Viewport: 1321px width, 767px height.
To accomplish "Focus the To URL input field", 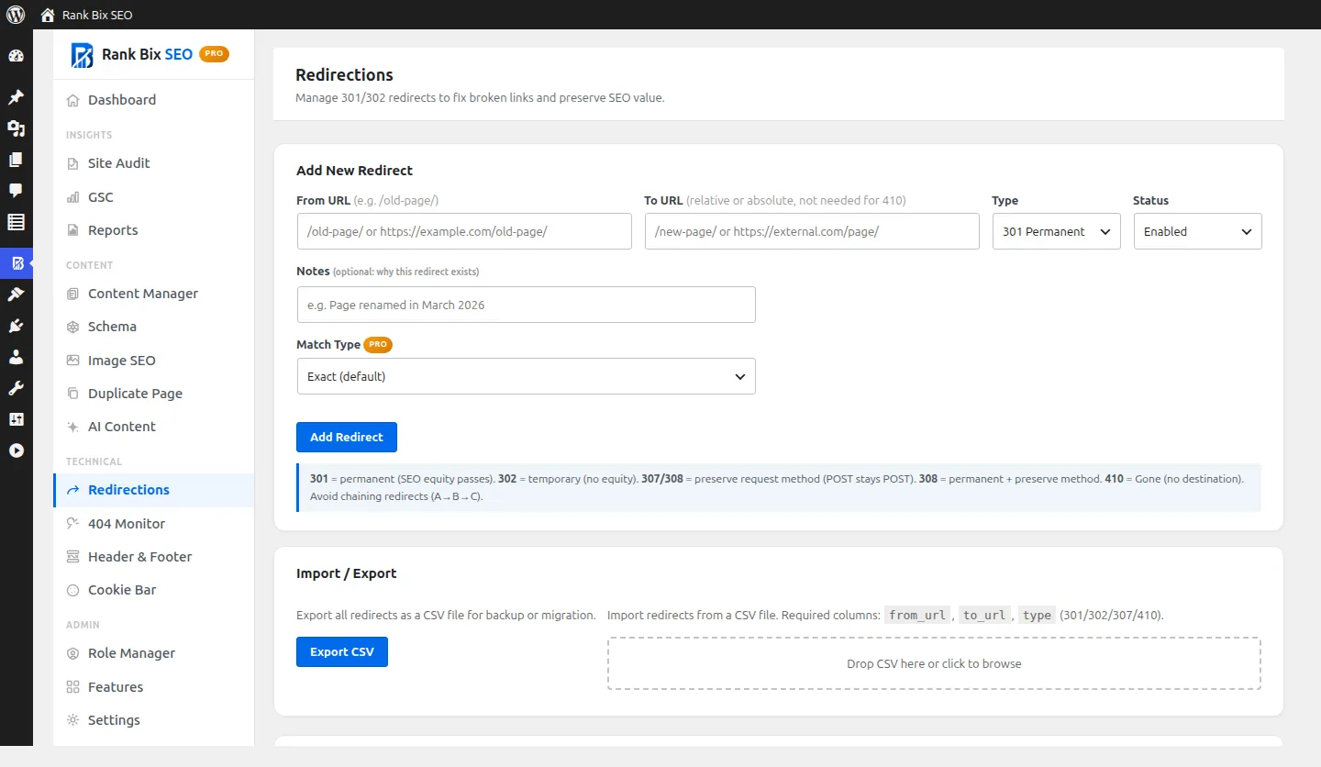I will (x=812, y=231).
